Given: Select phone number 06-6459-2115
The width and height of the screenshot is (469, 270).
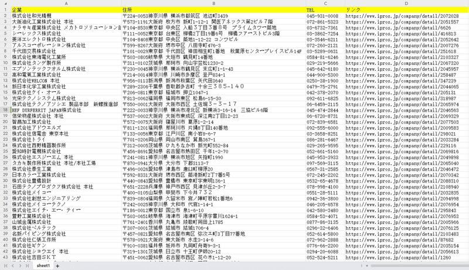Looking at the screenshot, I should coord(325,104).
